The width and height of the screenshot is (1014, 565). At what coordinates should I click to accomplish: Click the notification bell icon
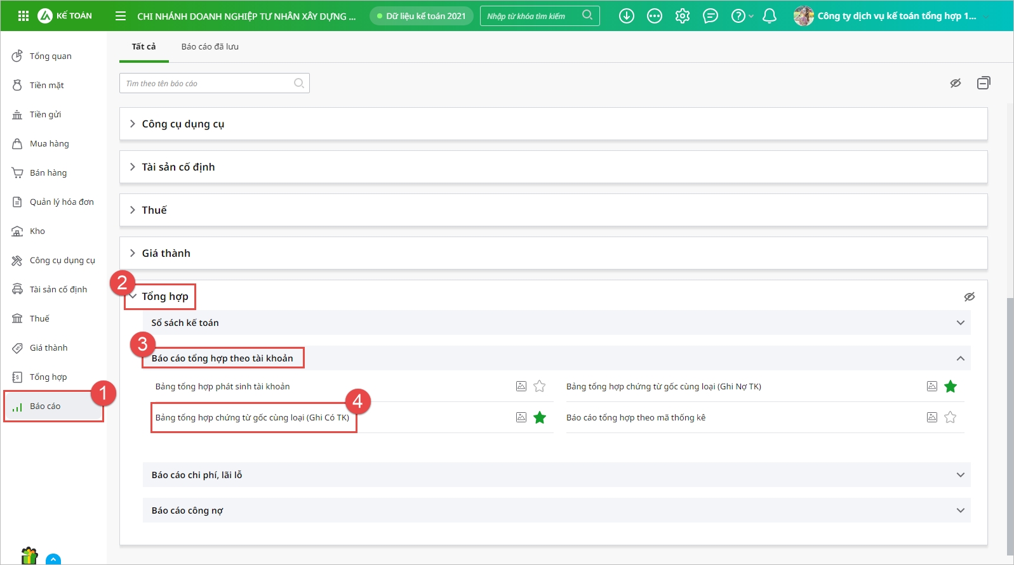point(769,16)
